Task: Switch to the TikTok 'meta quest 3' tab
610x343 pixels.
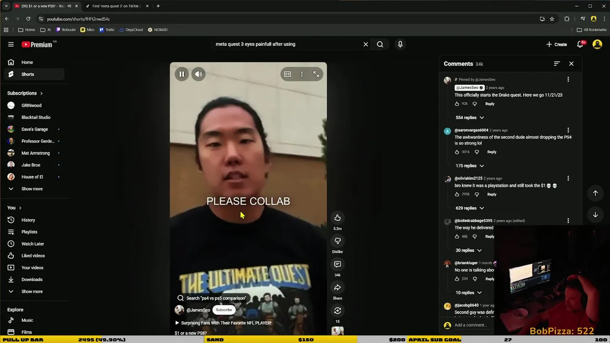Action: tap(116, 6)
